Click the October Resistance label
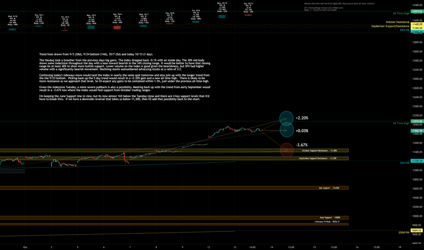 398,22
